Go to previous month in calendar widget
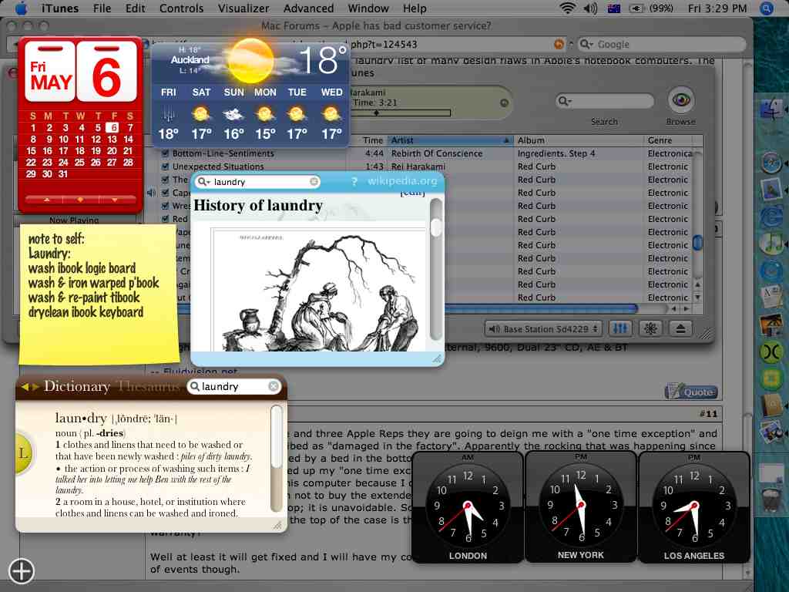This screenshot has width=789, height=592. [47, 200]
